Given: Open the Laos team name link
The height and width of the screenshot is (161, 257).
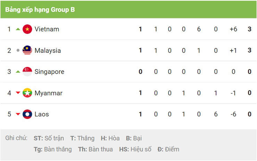Looking at the screenshot, I should [x=42, y=114].
